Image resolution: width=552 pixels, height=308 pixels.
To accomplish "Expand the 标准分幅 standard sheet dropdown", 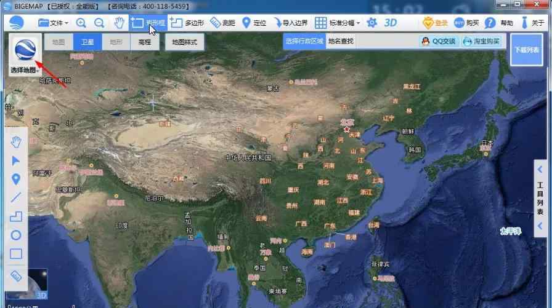I will (x=337, y=23).
